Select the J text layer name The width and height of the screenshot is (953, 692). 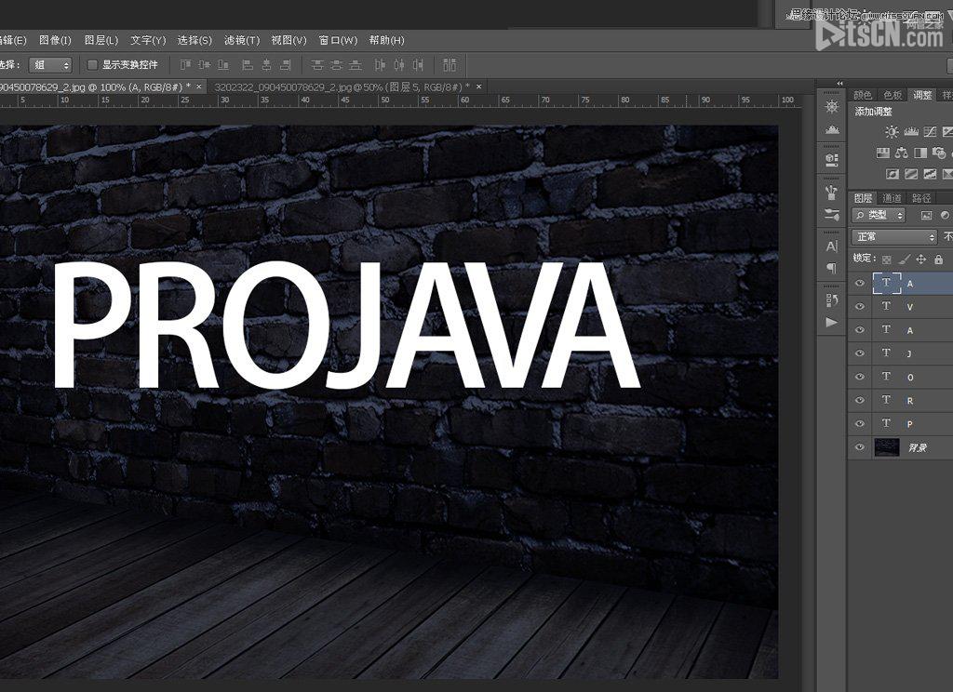[909, 353]
